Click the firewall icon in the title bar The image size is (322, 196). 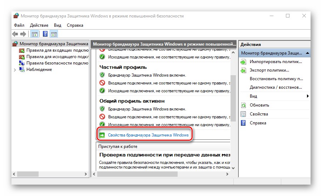(16, 16)
